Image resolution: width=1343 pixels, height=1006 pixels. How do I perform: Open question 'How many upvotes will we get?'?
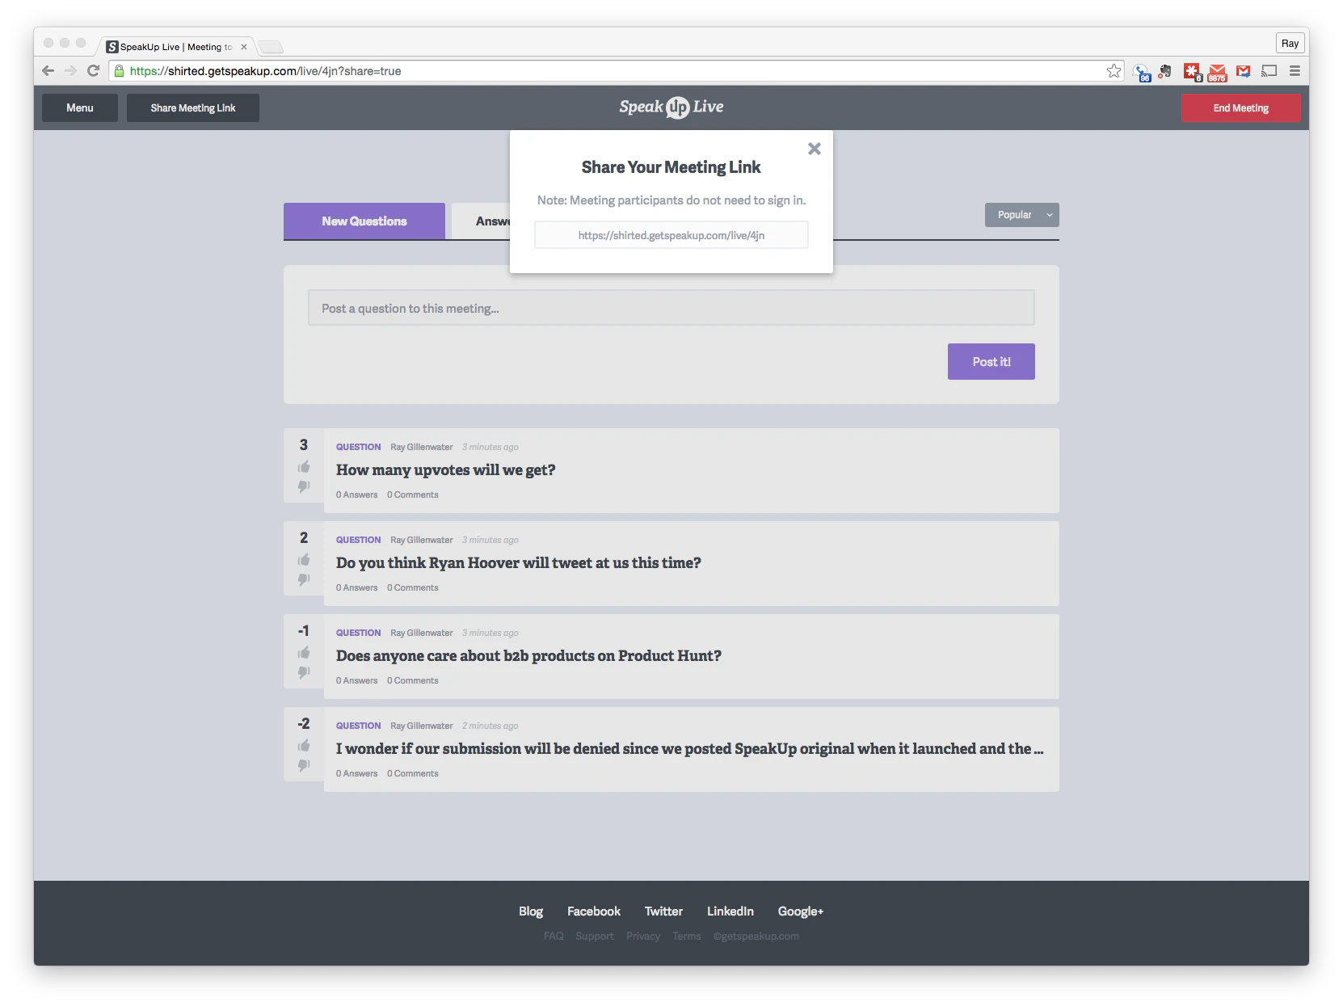coord(446,470)
